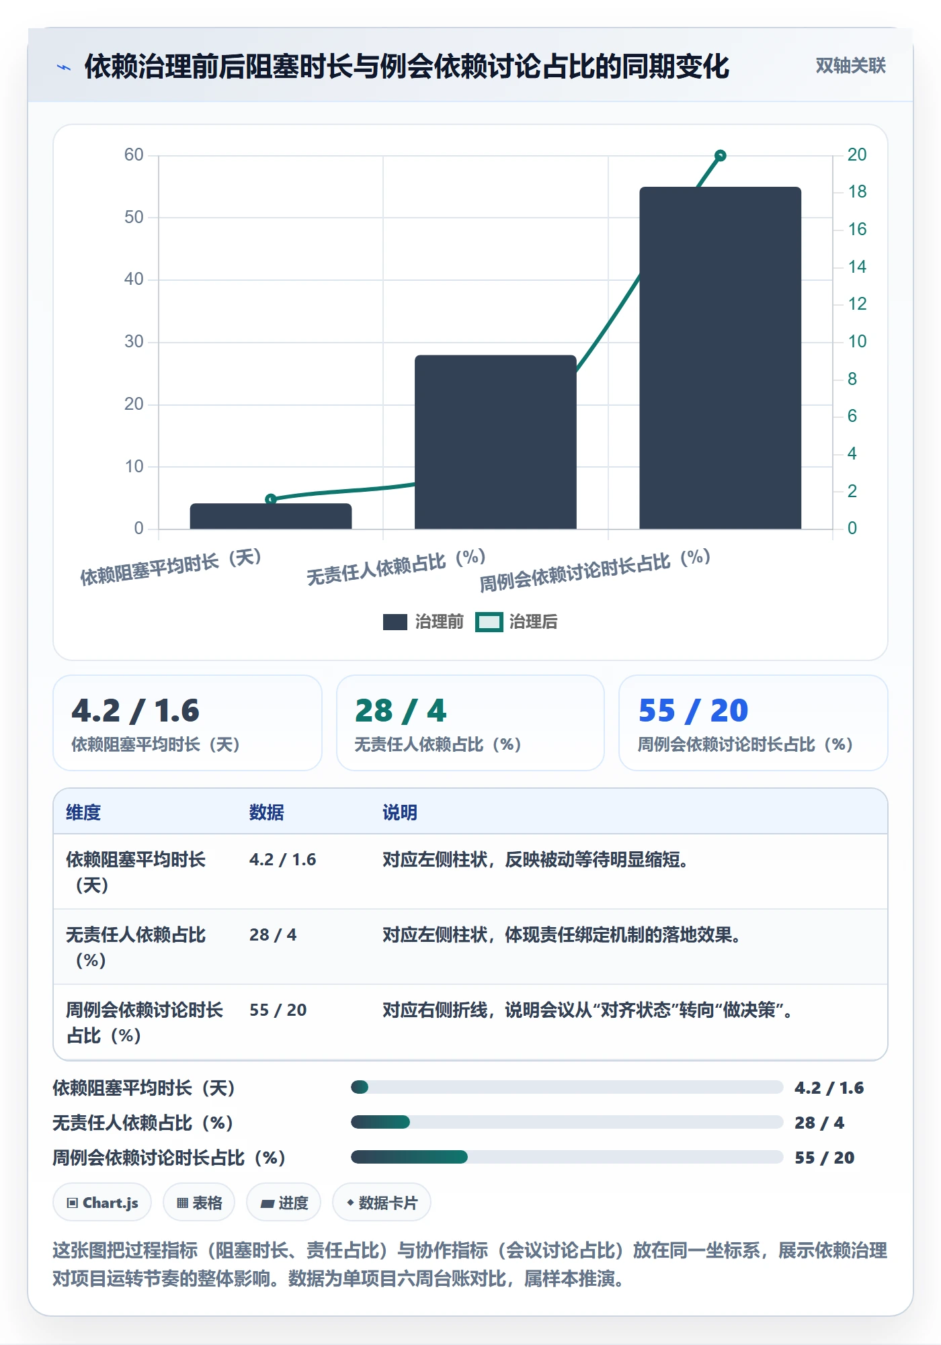Click left axis tick label 60
Viewport: 941px width, 1345px height.
point(134,155)
